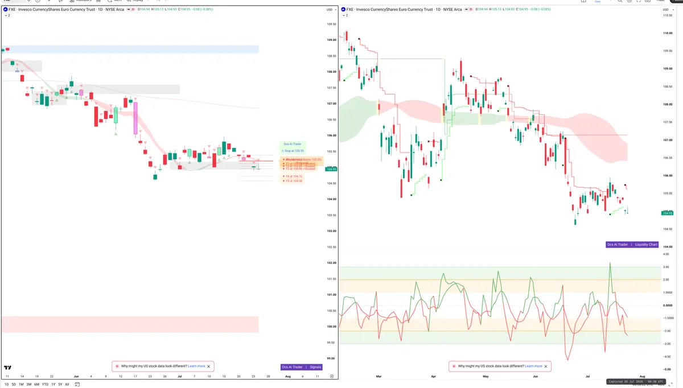The width and height of the screenshot is (683, 388).
Task: Dismiss the US stock data notice in right chart
Action: point(546,366)
